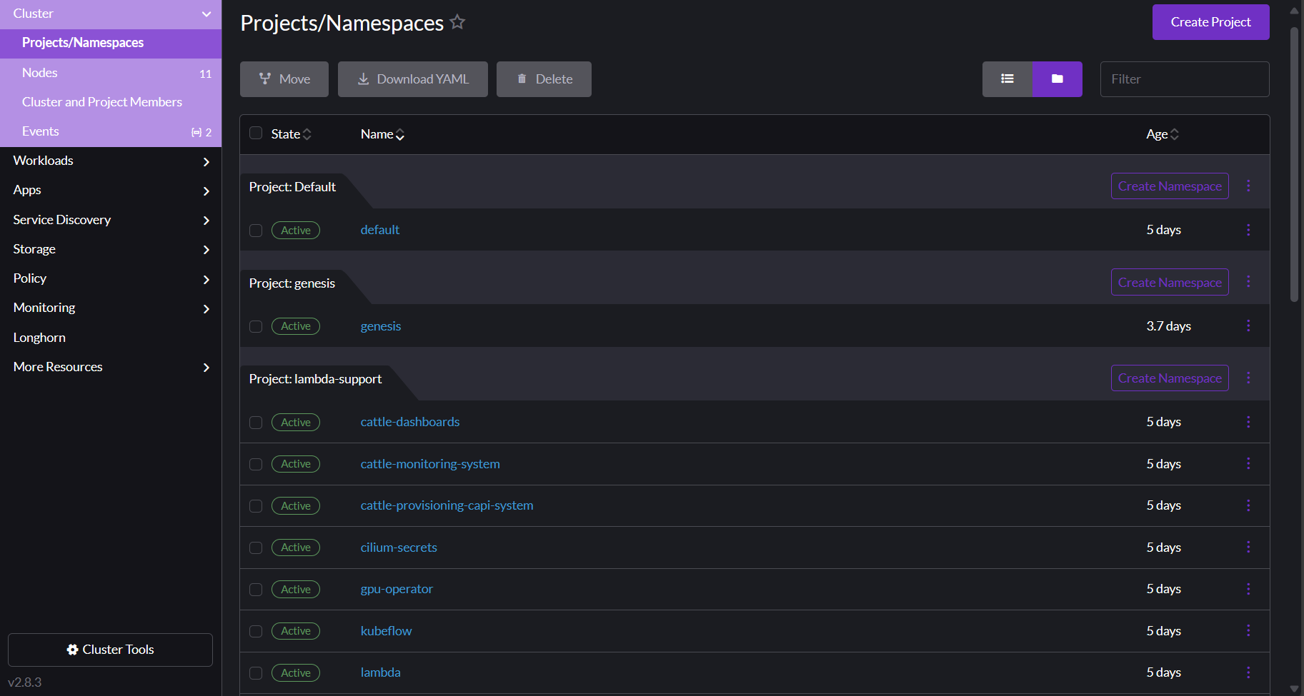Select the checkbox for the genesis namespace
1304x696 pixels.
[x=256, y=326]
